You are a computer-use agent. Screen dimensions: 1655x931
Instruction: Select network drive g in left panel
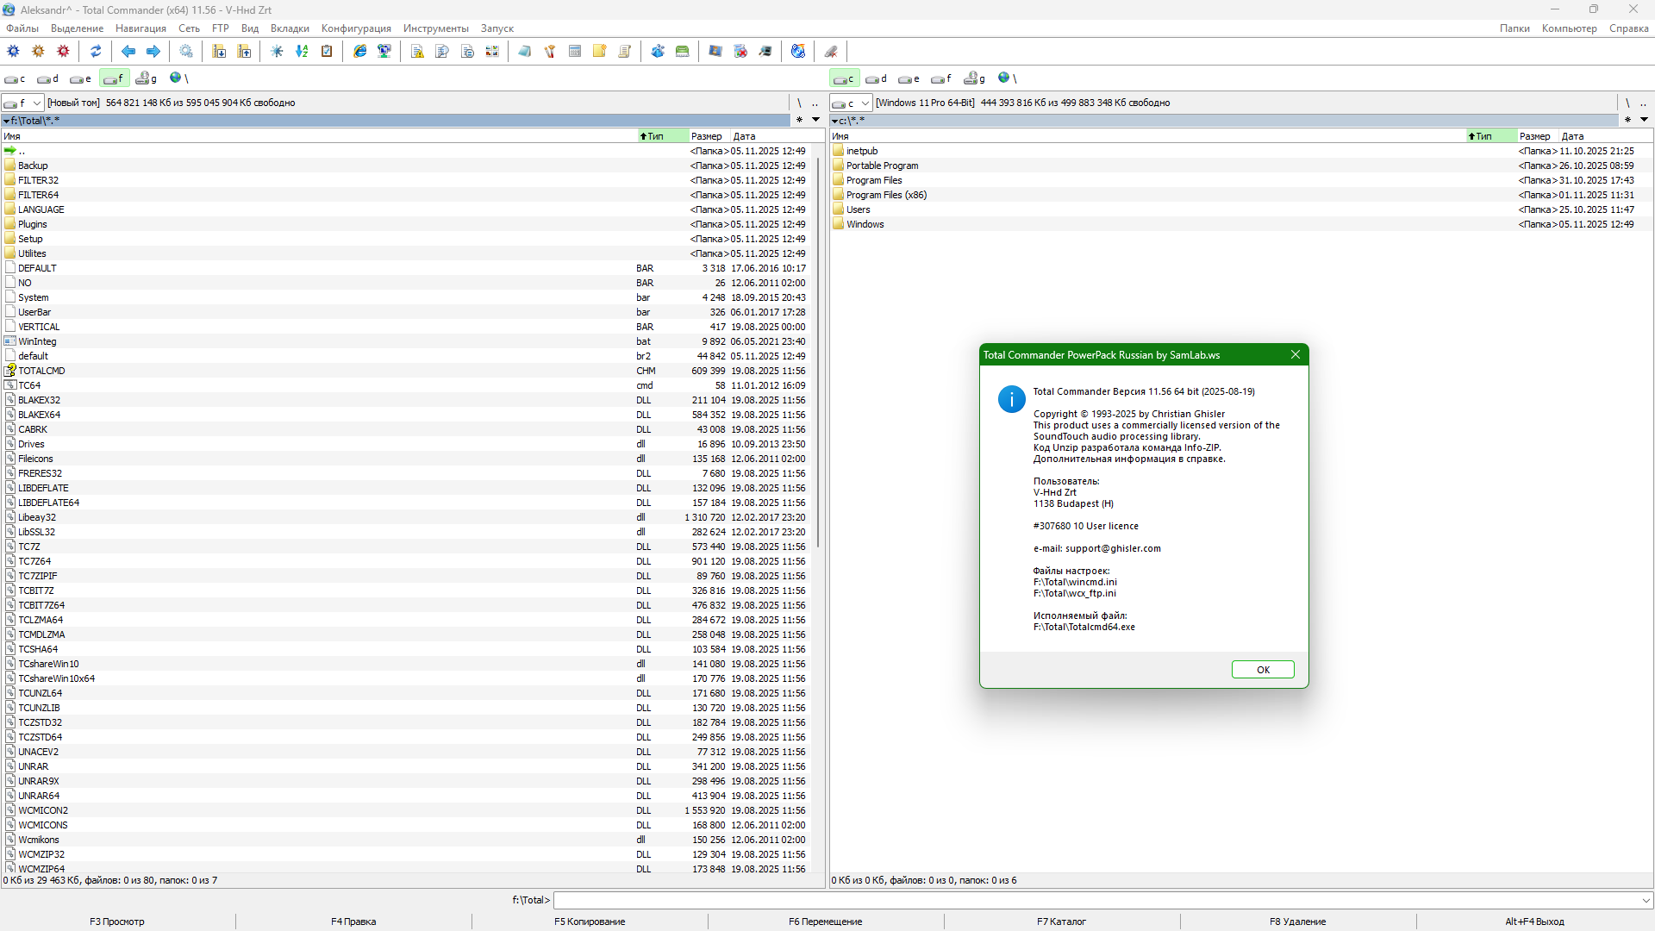point(147,78)
